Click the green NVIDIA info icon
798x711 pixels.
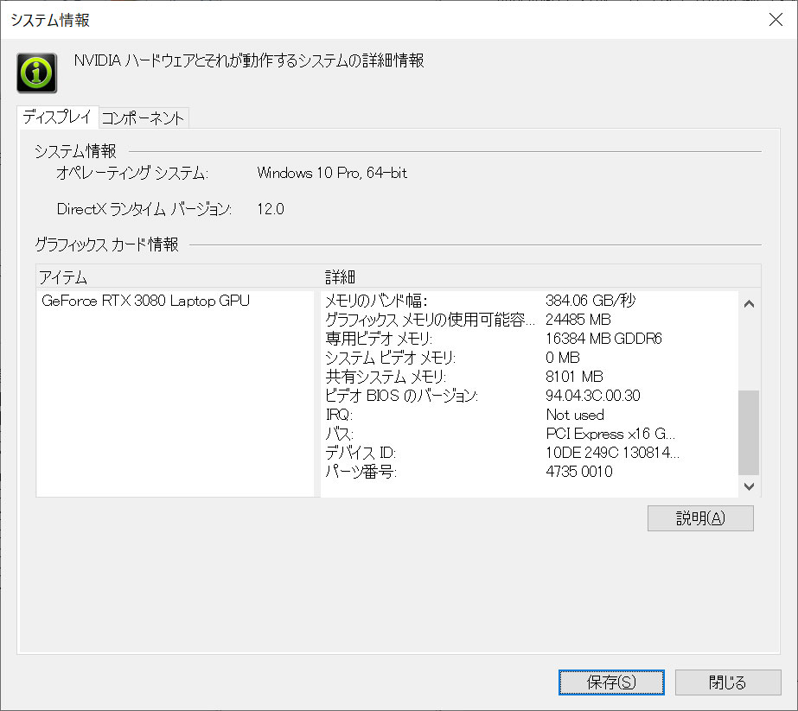(36, 73)
